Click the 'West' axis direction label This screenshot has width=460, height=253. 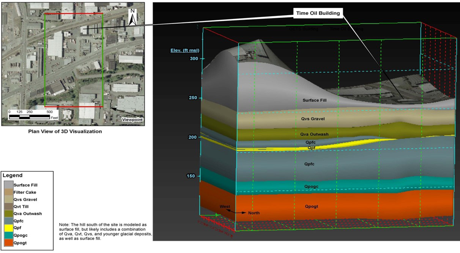tap(225, 207)
